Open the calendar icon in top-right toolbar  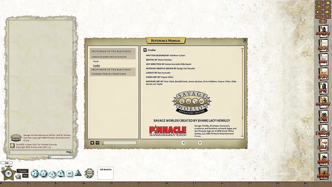319,7
